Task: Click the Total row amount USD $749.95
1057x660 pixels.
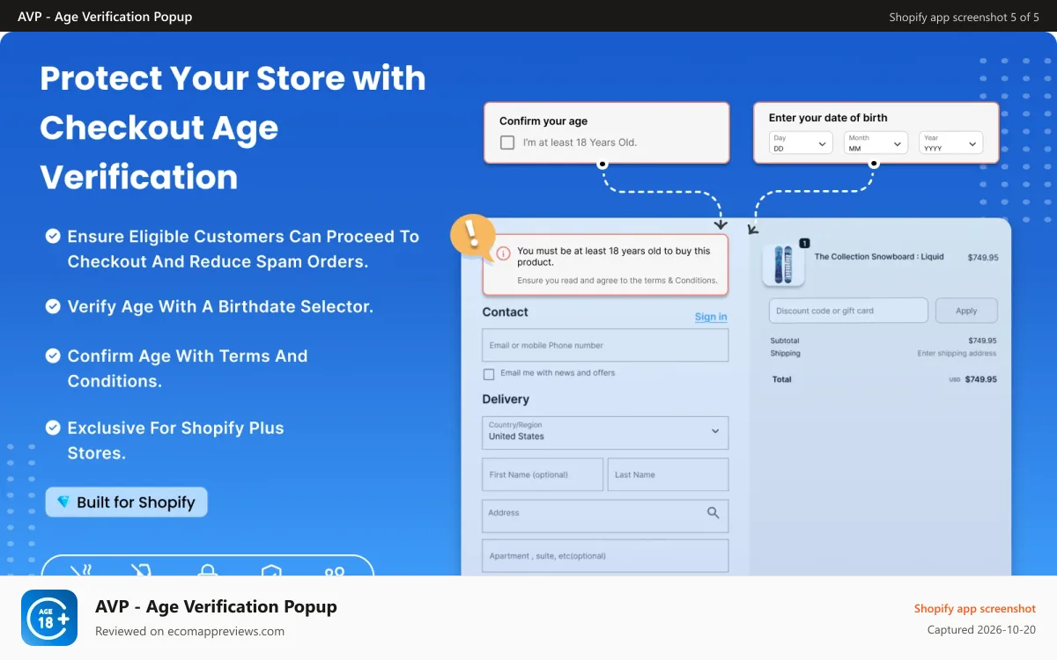Action: point(972,379)
